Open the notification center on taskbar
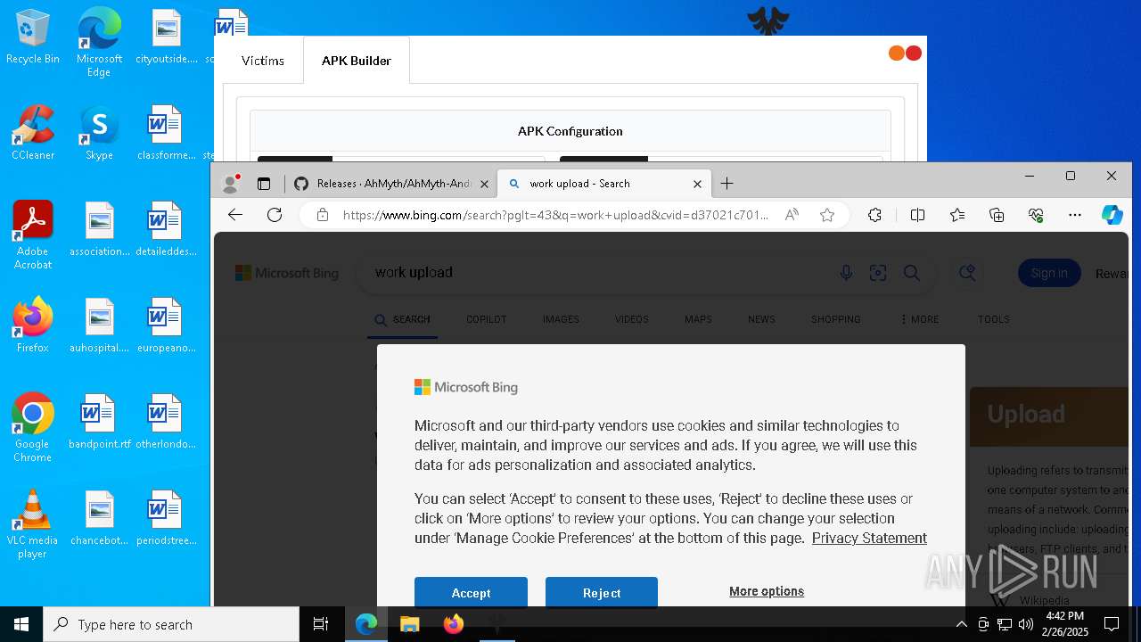The image size is (1141, 642). tap(1112, 624)
